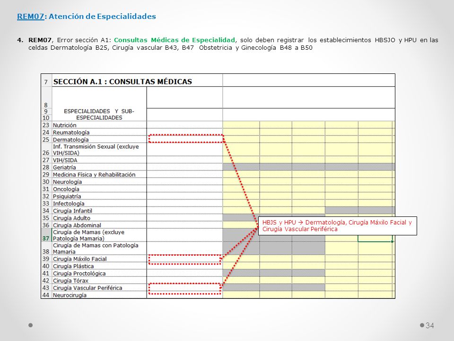Click the Cirugía Máxilo Facial B39 input cell

tap(185, 260)
